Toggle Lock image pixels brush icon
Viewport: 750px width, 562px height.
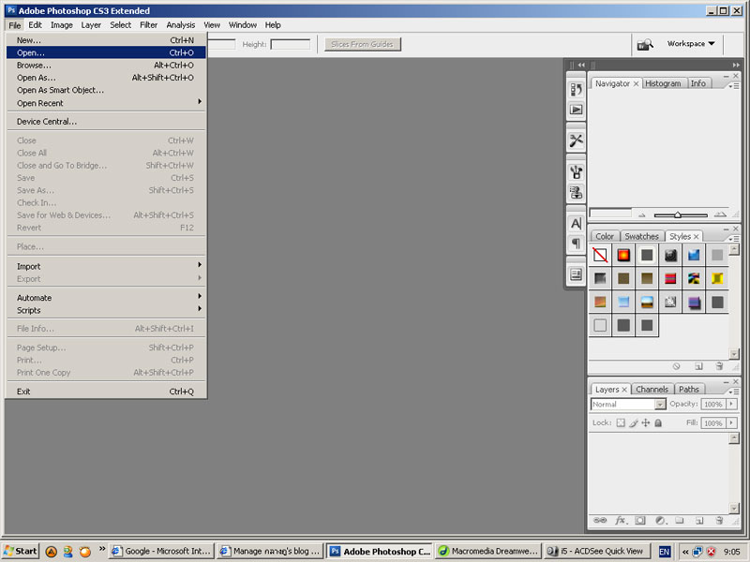click(x=634, y=423)
